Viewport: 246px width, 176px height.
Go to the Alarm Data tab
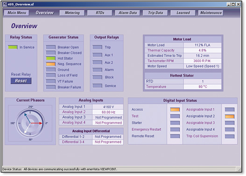tap(127, 13)
